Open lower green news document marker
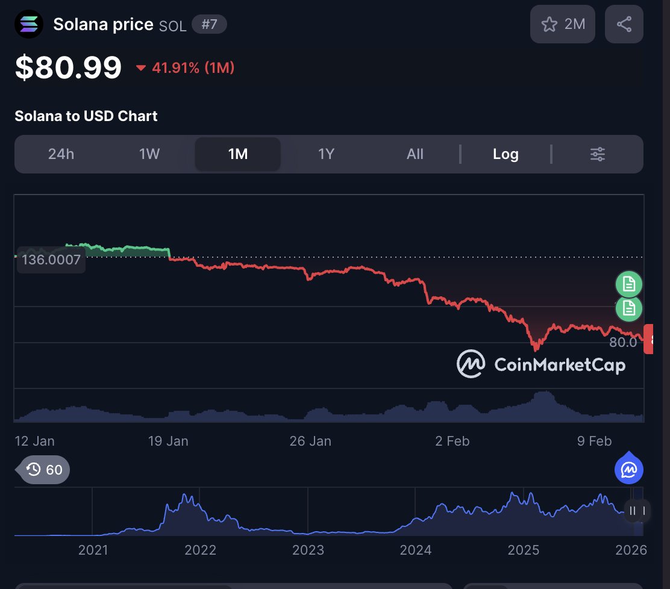The image size is (670, 589). click(628, 308)
